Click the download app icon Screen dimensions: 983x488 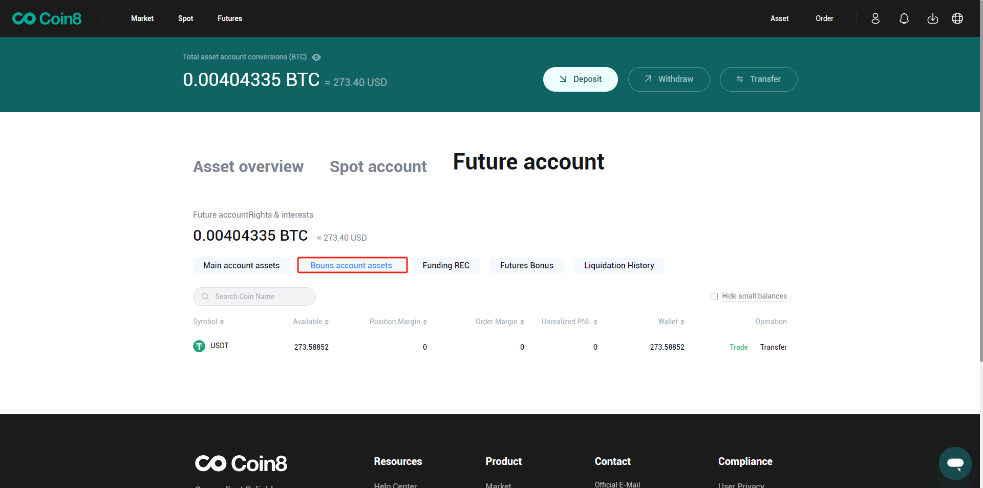(x=933, y=18)
